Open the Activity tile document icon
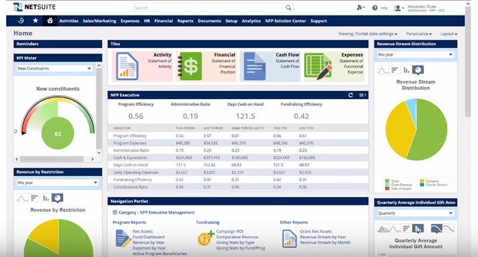This screenshot has width=478, height=257. pos(127,66)
